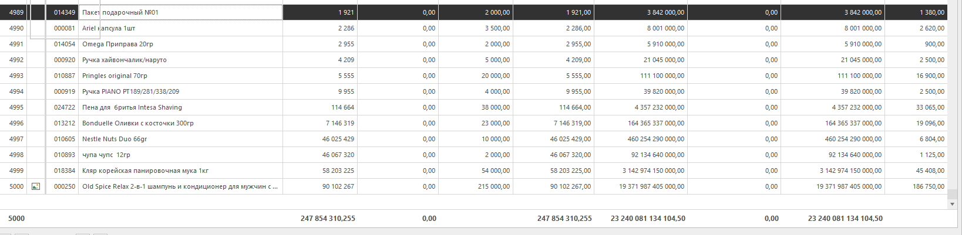Click price cell 54 000,00 in Кляр row
962x235 pixels.
coord(496,171)
